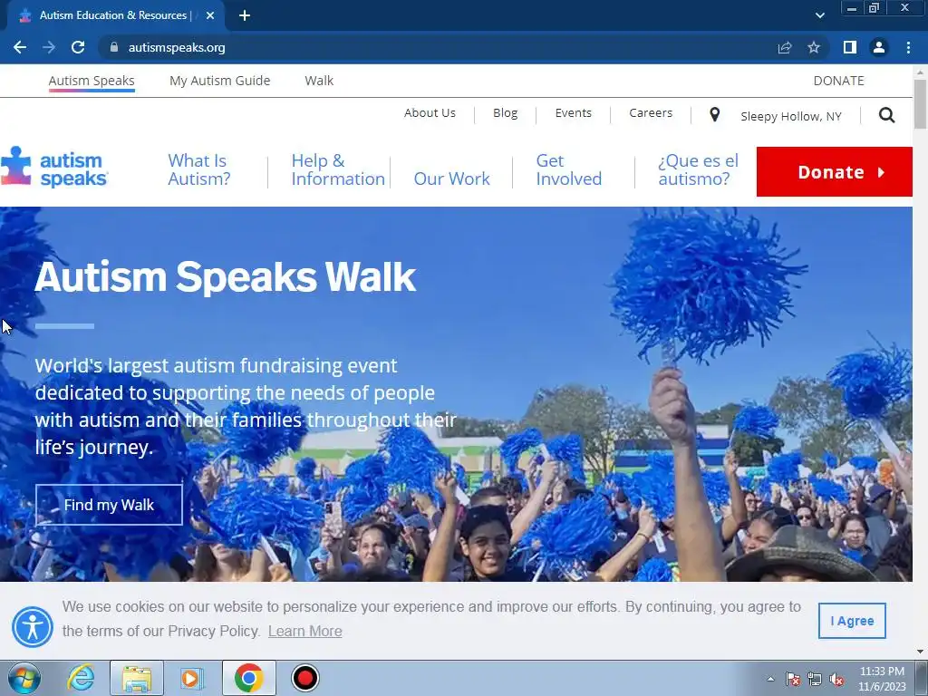Screen dimensions: 928x696
Task: Select the My Autism Guide tab
Action: pos(219,81)
